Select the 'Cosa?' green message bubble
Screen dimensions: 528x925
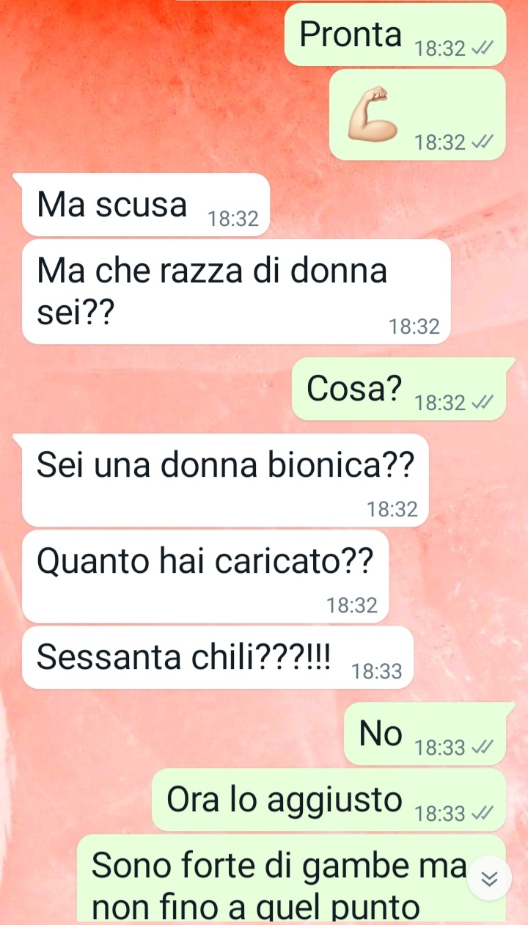coord(399,389)
